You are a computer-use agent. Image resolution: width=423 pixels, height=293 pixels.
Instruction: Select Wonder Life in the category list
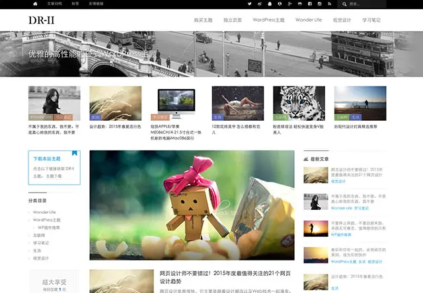[44, 212]
